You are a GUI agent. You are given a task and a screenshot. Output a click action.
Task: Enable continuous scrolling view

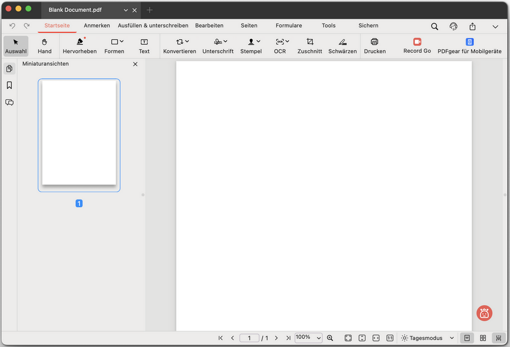click(x=499, y=338)
